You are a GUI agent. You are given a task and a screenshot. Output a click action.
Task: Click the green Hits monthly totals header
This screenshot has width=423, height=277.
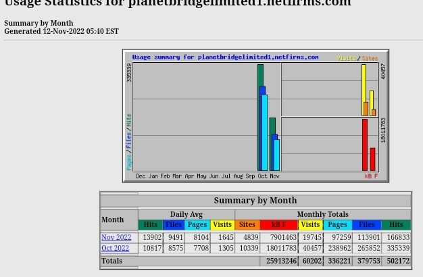pos(396,225)
